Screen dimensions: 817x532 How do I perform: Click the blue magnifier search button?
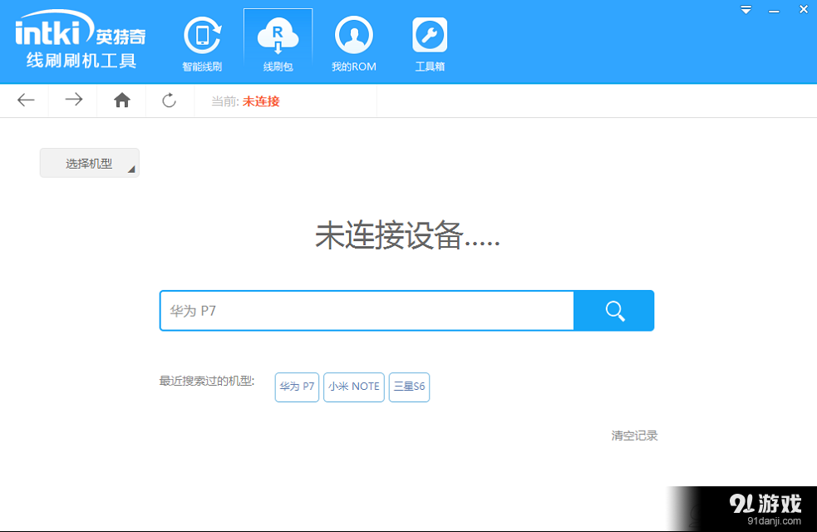pyautogui.click(x=614, y=311)
